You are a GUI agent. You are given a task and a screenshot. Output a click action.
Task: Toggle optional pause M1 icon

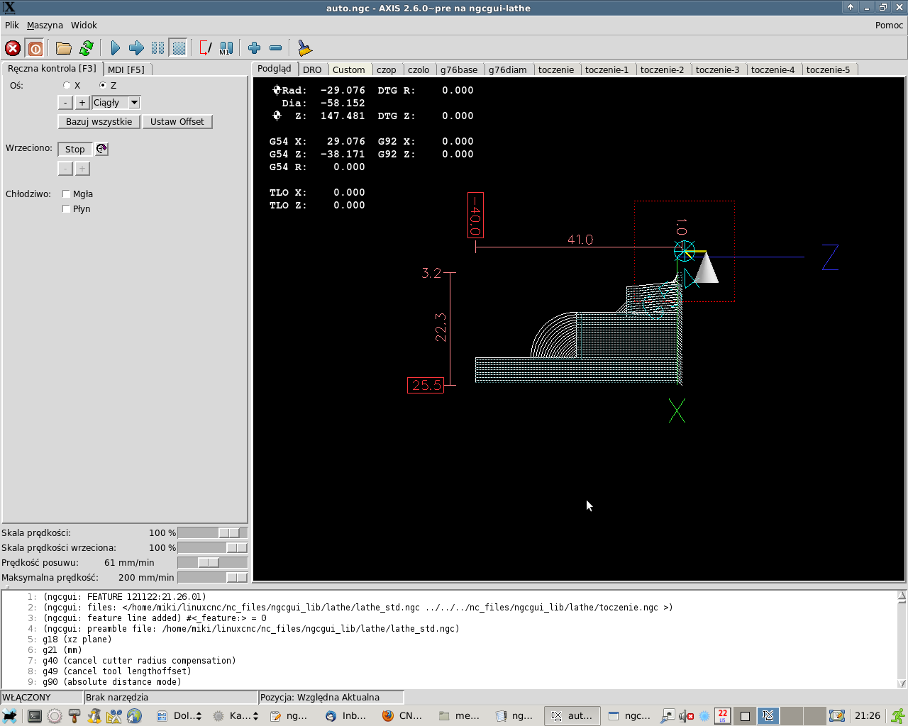click(x=226, y=48)
